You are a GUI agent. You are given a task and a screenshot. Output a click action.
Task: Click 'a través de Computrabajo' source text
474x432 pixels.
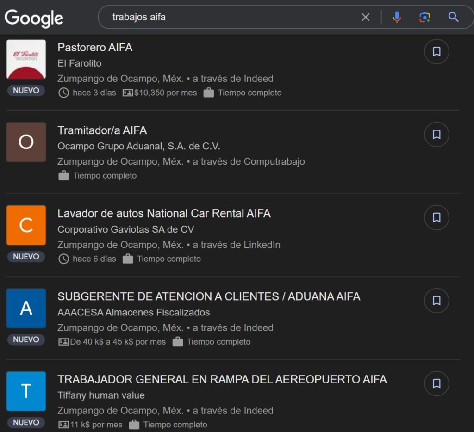(x=249, y=161)
